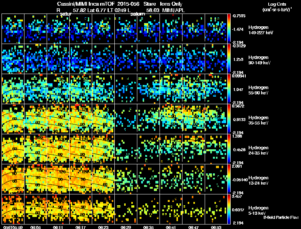
Task: Click the '-0.05140' color scale value
Action: coord(240,180)
